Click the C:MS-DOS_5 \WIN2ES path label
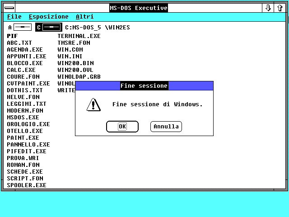 point(98,28)
